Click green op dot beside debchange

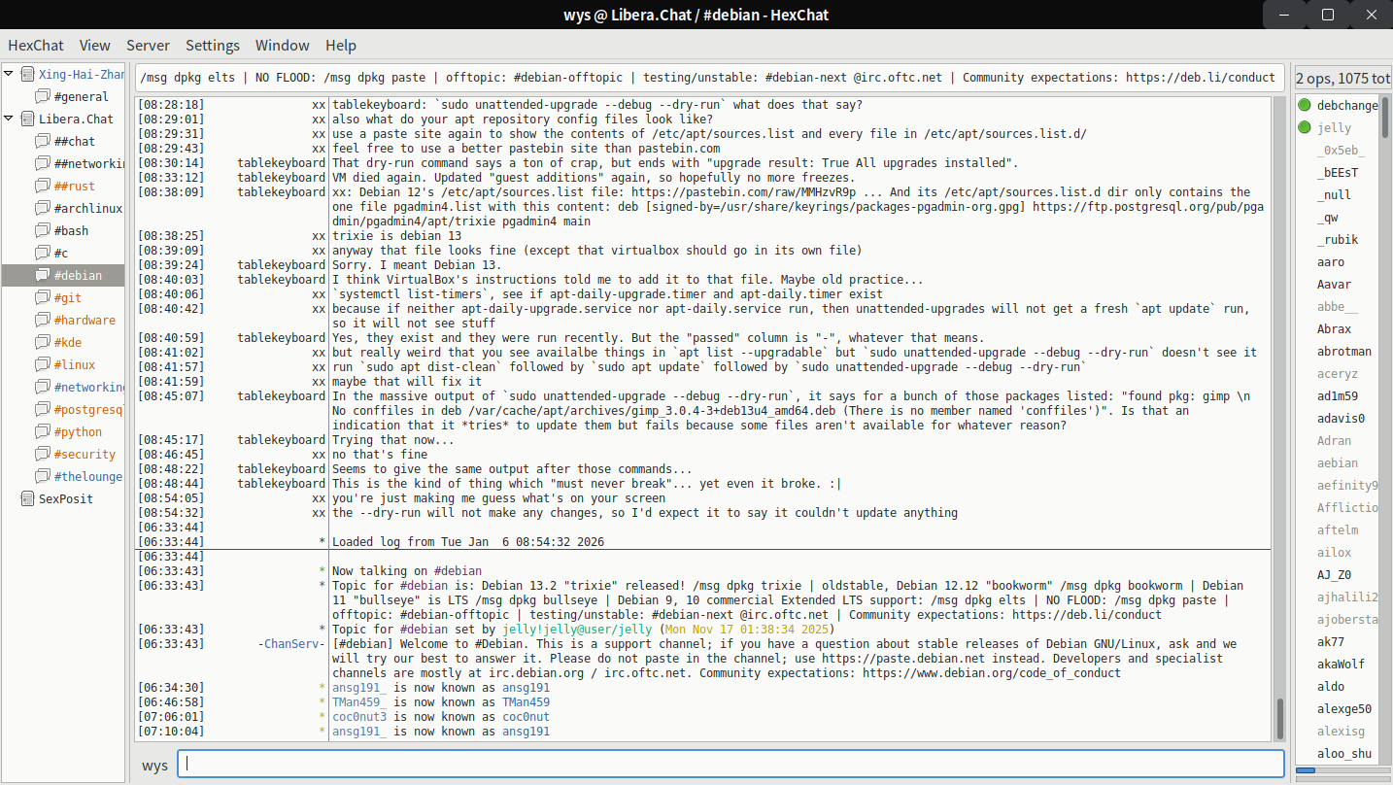pyautogui.click(x=1304, y=105)
